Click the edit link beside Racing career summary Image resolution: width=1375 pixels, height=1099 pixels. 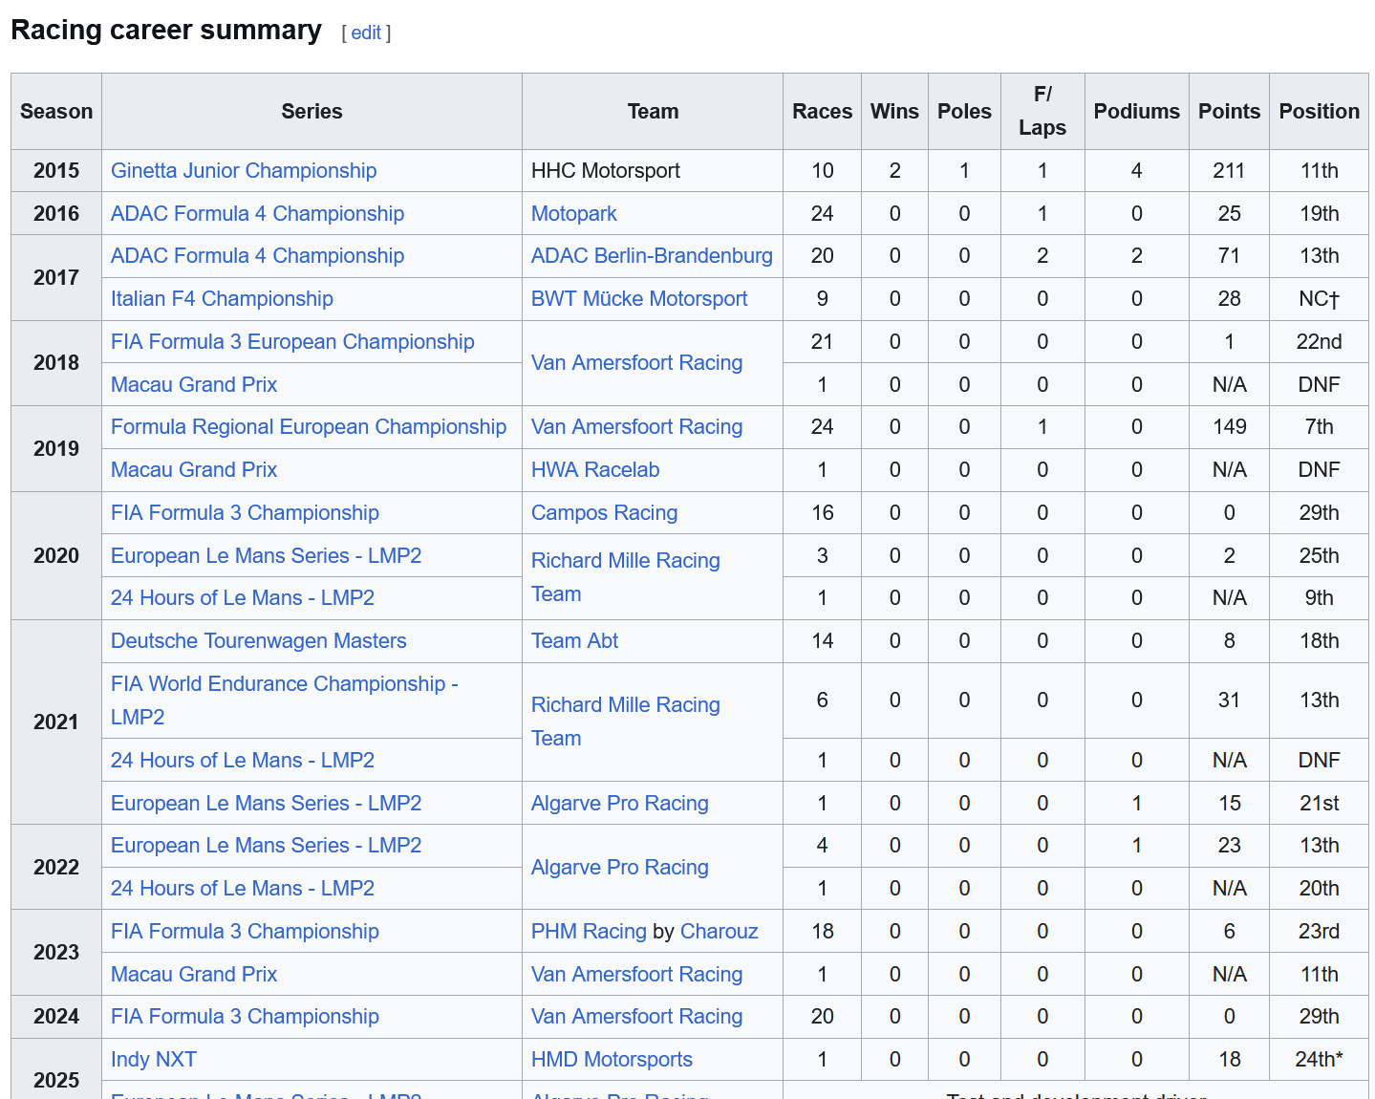click(365, 32)
